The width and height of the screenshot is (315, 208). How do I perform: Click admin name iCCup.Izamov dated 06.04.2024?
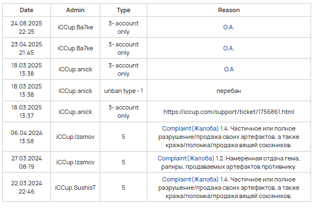pyautogui.click(x=75, y=137)
